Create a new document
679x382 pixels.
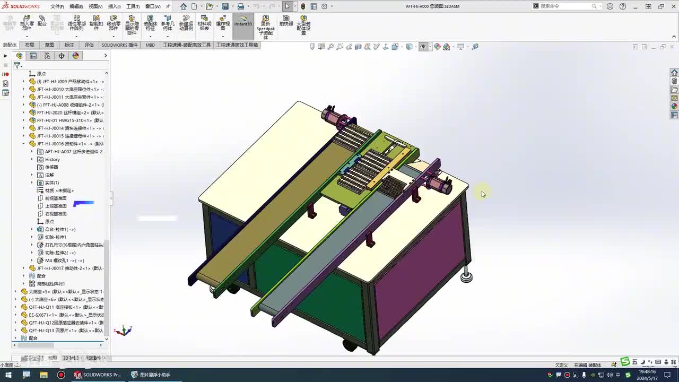tap(195, 6)
